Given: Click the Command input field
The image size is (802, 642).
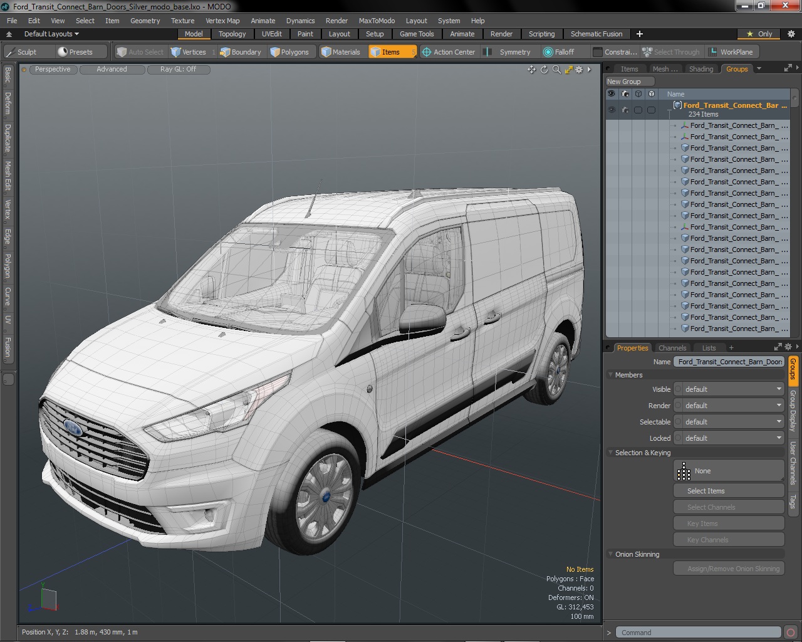Looking at the screenshot, I should tap(698, 633).
